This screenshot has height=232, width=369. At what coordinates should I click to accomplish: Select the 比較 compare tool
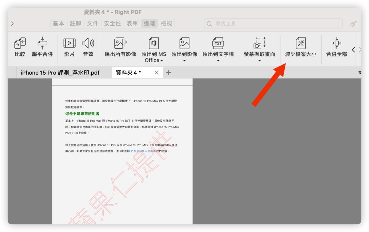click(x=20, y=47)
